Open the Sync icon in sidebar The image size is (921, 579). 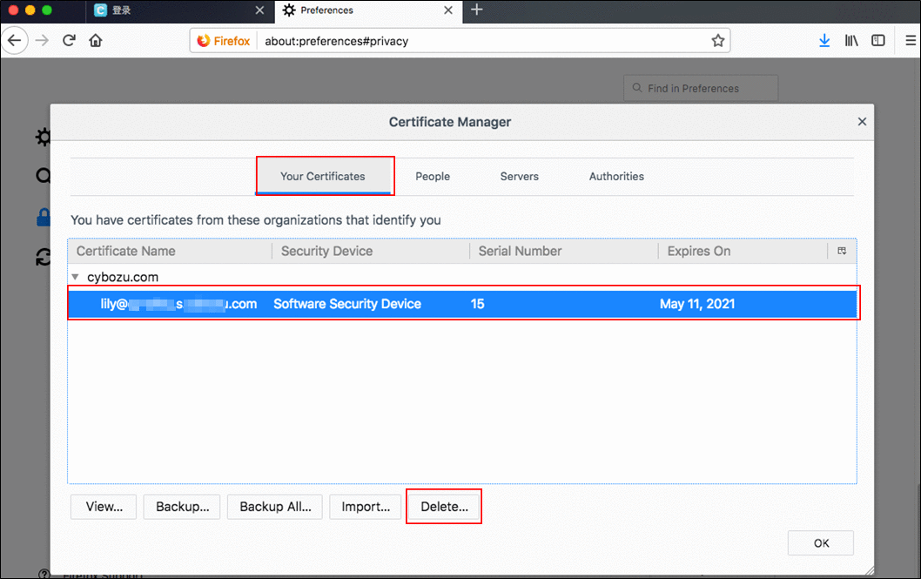(x=43, y=257)
